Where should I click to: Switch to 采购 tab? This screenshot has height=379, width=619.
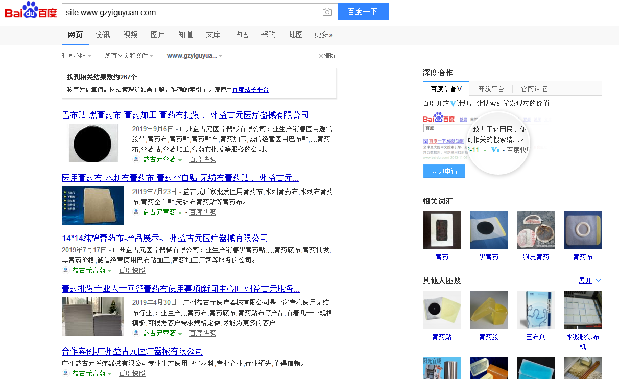coord(268,35)
